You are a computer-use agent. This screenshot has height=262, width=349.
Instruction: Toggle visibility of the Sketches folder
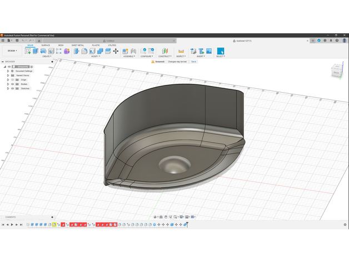point(12,88)
